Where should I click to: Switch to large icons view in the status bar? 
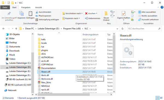[161, 98]
